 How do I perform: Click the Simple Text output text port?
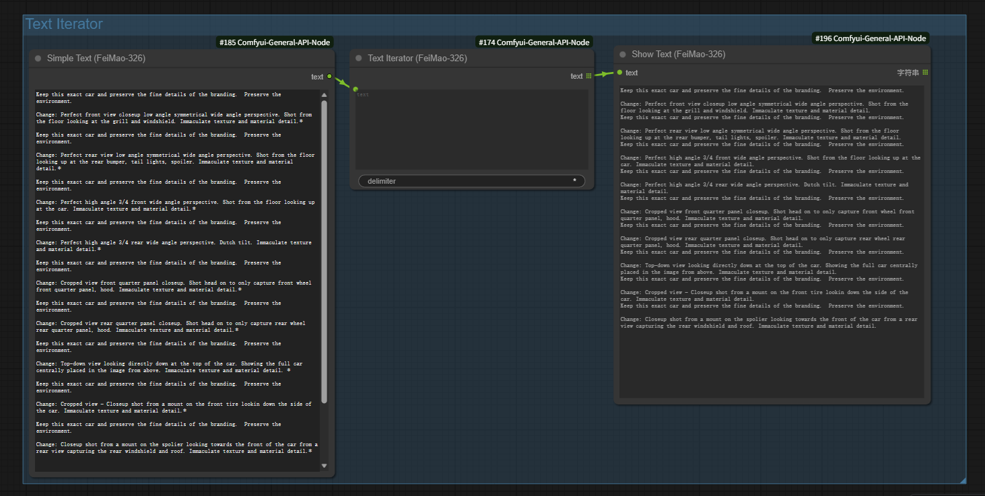329,77
